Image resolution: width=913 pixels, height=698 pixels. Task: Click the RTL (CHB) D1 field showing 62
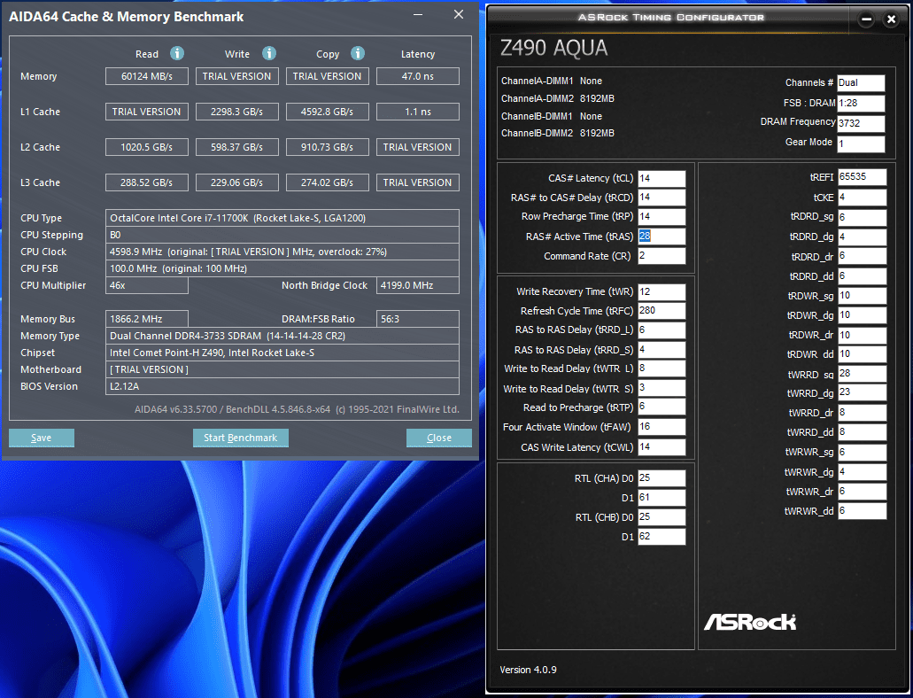[x=662, y=537]
